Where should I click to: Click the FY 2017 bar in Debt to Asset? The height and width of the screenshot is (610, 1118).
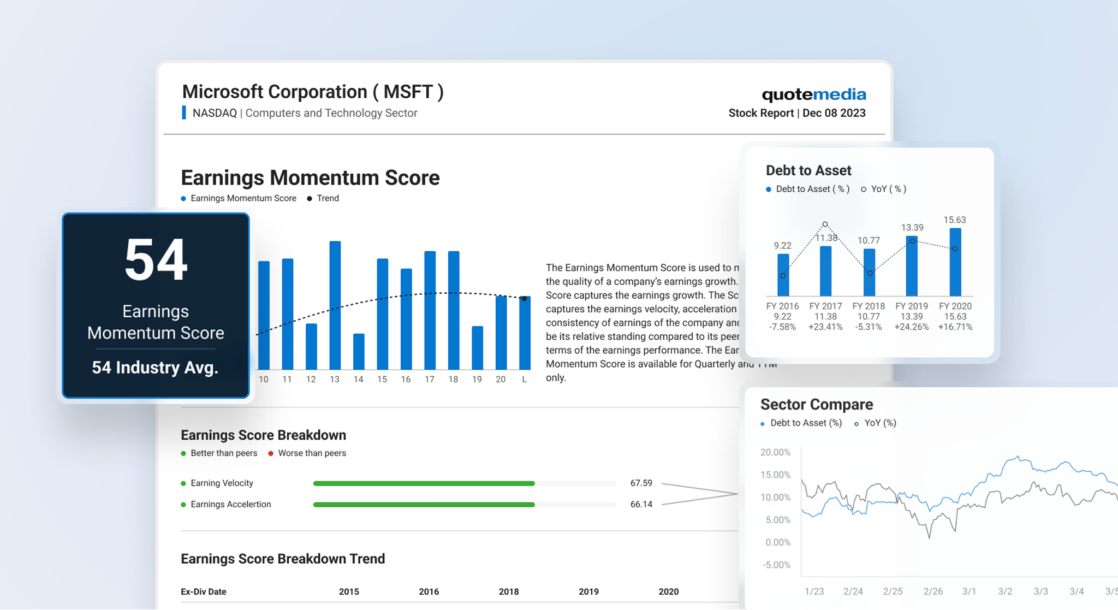coord(826,271)
